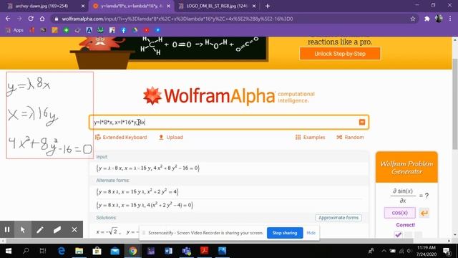Close the LOGO_DM_BL_ST_RGB.jpg tab
Viewport: 458px width, 258px height.
pos(254,6)
